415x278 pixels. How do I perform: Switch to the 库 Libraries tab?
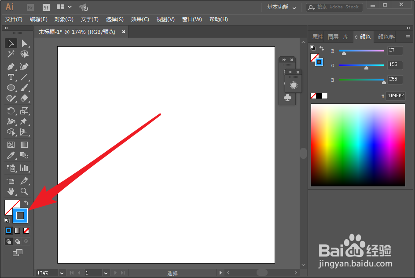[345, 37]
